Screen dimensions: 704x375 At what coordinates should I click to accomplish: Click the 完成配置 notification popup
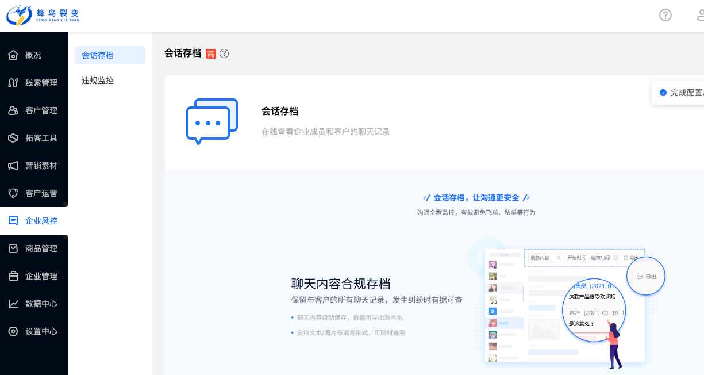point(681,93)
